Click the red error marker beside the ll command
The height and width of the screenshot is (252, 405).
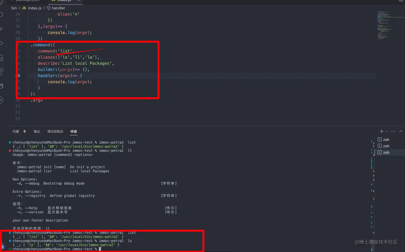tap(10, 151)
